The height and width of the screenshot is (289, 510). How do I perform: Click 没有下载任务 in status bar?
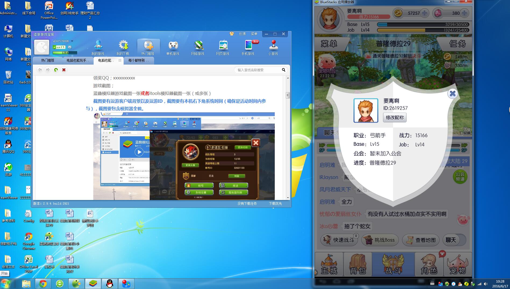coord(247,204)
